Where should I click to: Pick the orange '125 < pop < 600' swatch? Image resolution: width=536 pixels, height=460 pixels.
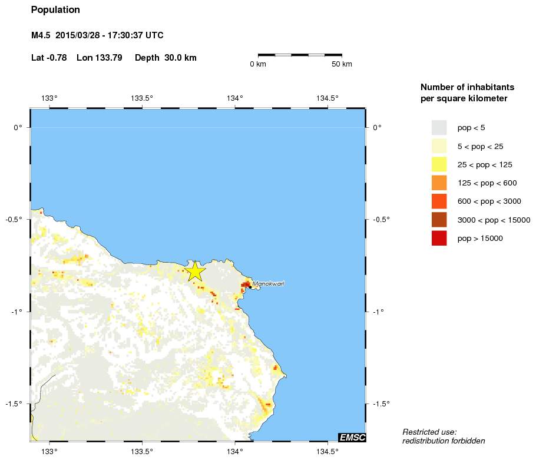pyautogui.click(x=439, y=183)
